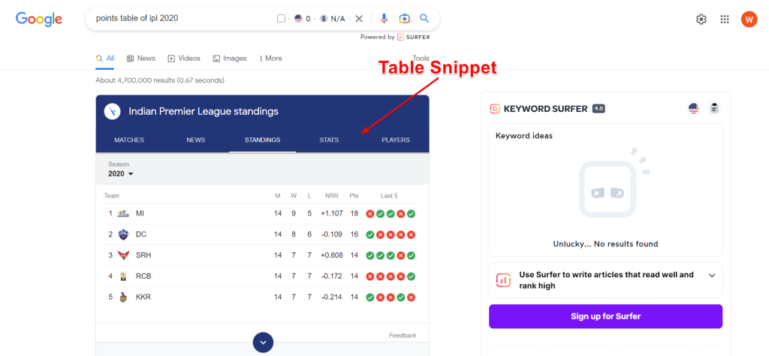This screenshot has height=356, width=769.
Task: Open the orange W account avatar
Action: click(x=749, y=20)
